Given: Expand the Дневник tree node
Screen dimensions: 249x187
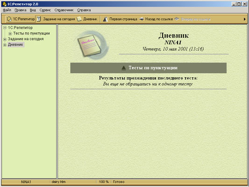Looking at the screenshot, I should [5, 45].
